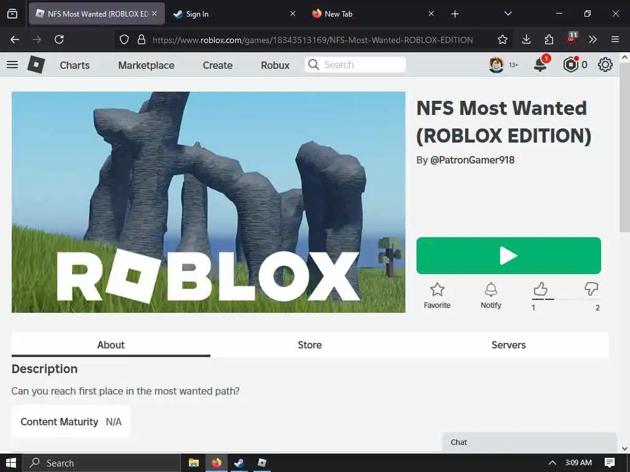Expand the Chat panel
Viewport: 630px width, 472px height.
coord(529,442)
